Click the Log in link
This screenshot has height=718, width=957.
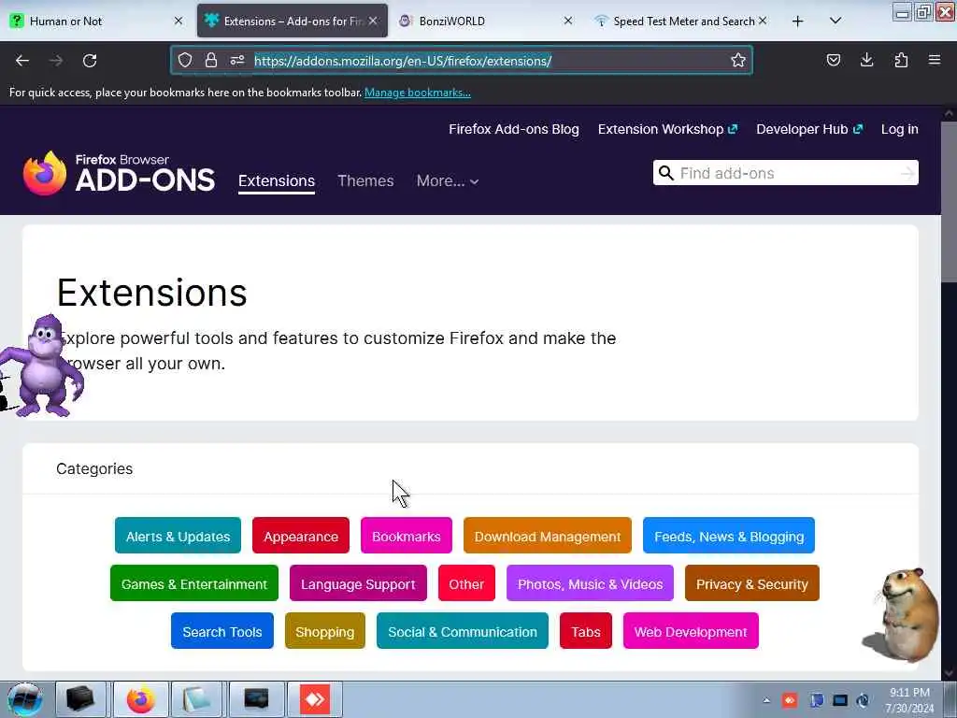click(900, 129)
